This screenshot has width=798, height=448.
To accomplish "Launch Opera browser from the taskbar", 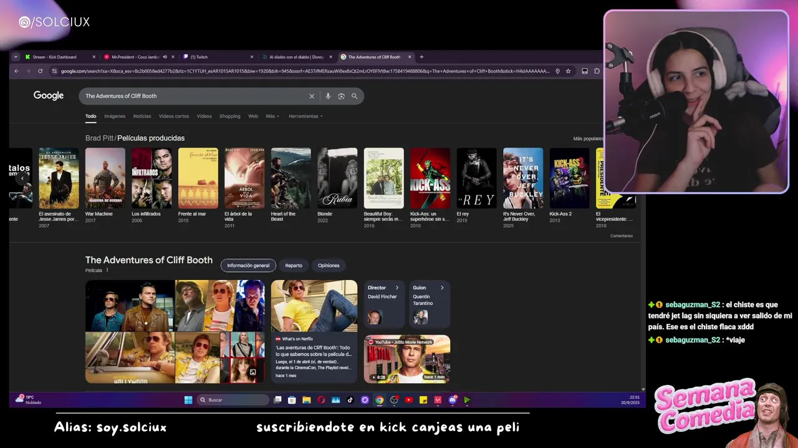I will pyautogui.click(x=321, y=400).
